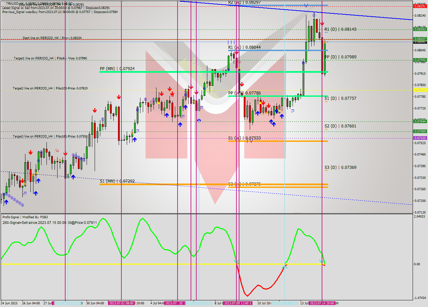Click the 0.00 indicator scale value
The height and width of the screenshot is (307, 428).
coord(417,264)
